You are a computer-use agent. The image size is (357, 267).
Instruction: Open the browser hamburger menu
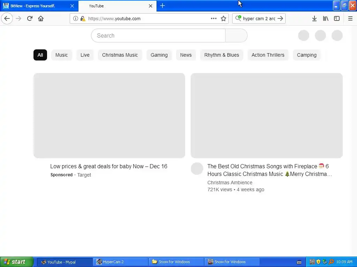(350, 18)
